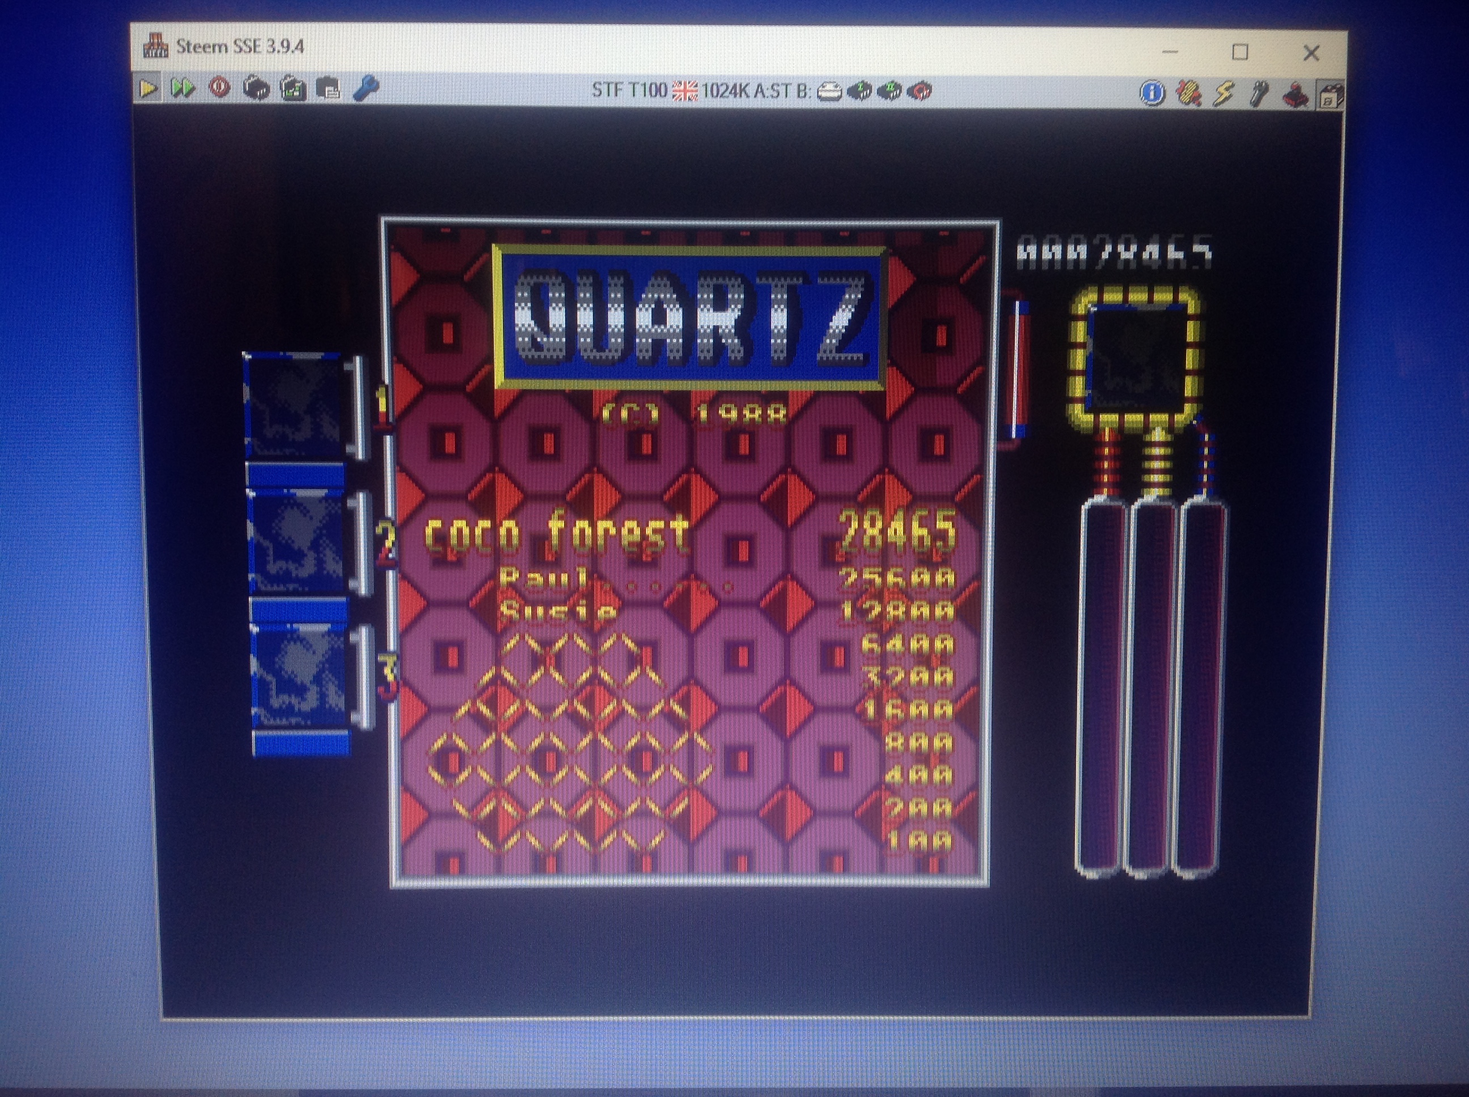Image resolution: width=1469 pixels, height=1097 pixels.
Task: Click the green Fast Forward icon
Action: pyautogui.click(x=182, y=88)
